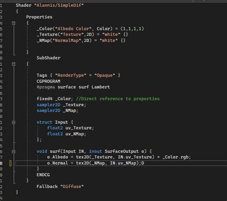Click the Direct reference to properties comment
This screenshot has height=201, width=227.
(118, 99)
